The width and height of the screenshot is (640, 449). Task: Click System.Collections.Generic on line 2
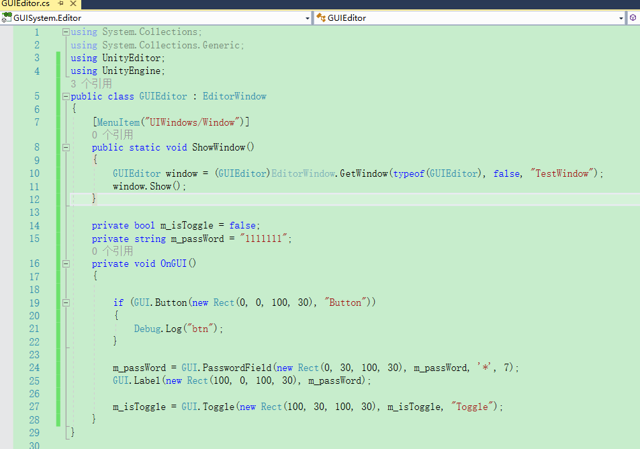click(171, 45)
